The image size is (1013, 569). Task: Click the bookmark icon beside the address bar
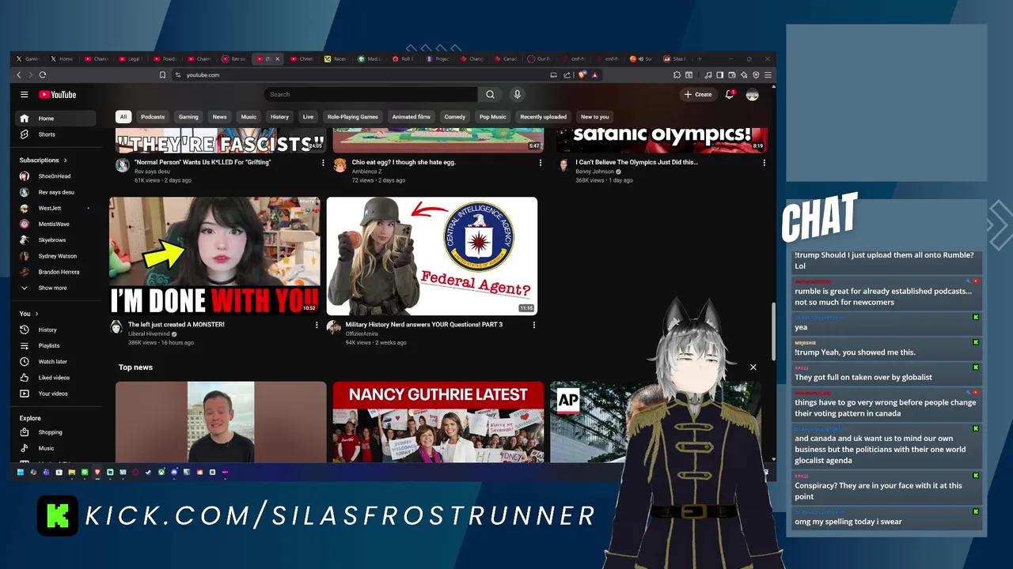tap(162, 75)
